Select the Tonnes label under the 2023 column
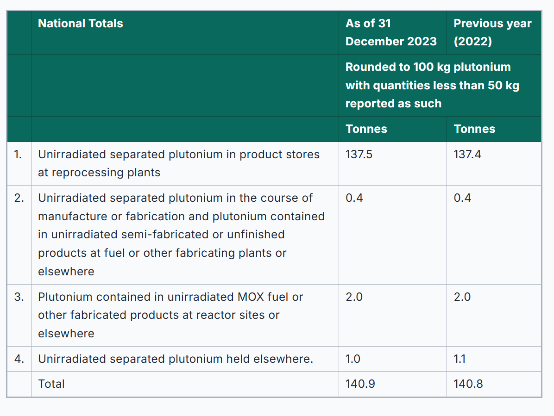The height and width of the screenshot is (416, 554). 366,129
